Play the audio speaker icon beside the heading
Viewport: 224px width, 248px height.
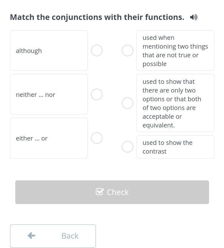tap(194, 17)
